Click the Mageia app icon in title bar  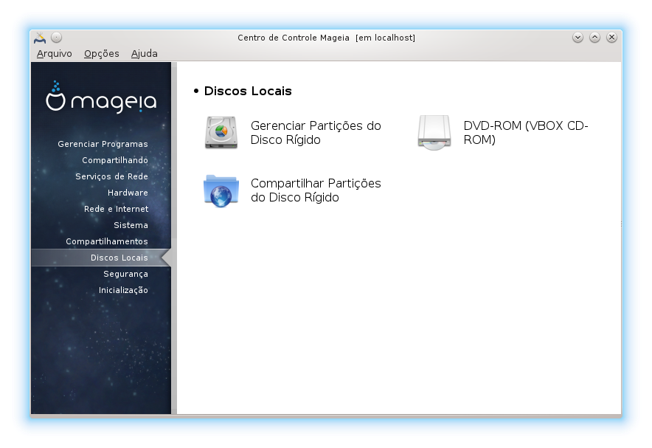[40, 38]
